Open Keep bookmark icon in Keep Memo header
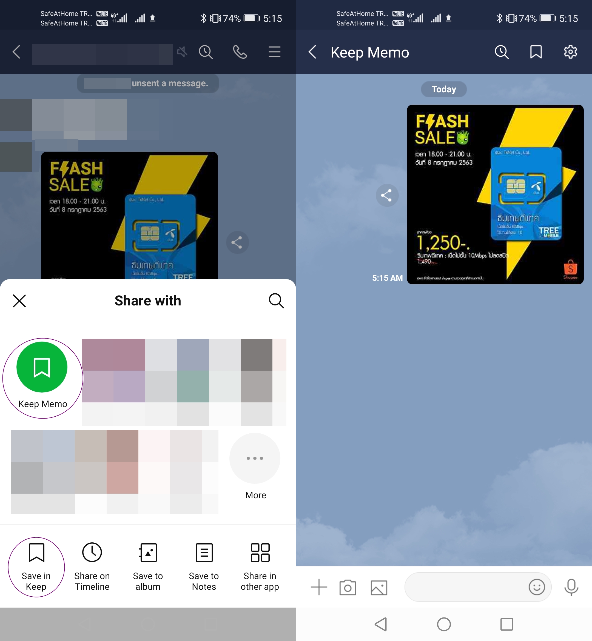Viewport: 592px width, 641px height. click(536, 52)
